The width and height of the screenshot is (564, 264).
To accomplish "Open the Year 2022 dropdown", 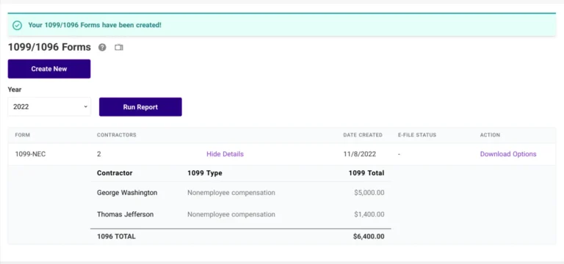I will tap(49, 106).
